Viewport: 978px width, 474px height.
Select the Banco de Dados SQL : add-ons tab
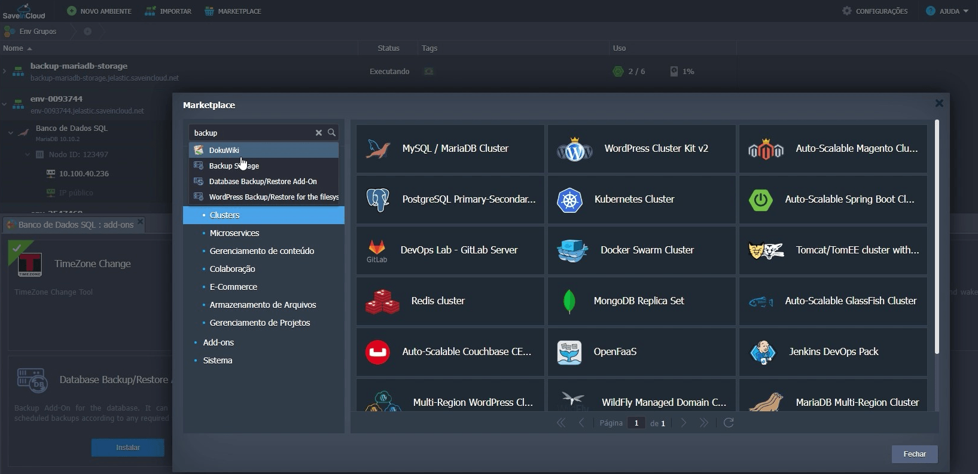pyautogui.click(x=75, y=225)
